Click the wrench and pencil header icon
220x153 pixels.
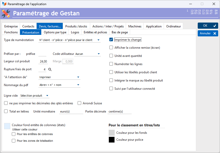tap(6, 13)
